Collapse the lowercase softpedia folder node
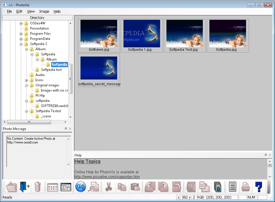Image resolution: width=275 pixels, height=202 pixels. (26, 101)
